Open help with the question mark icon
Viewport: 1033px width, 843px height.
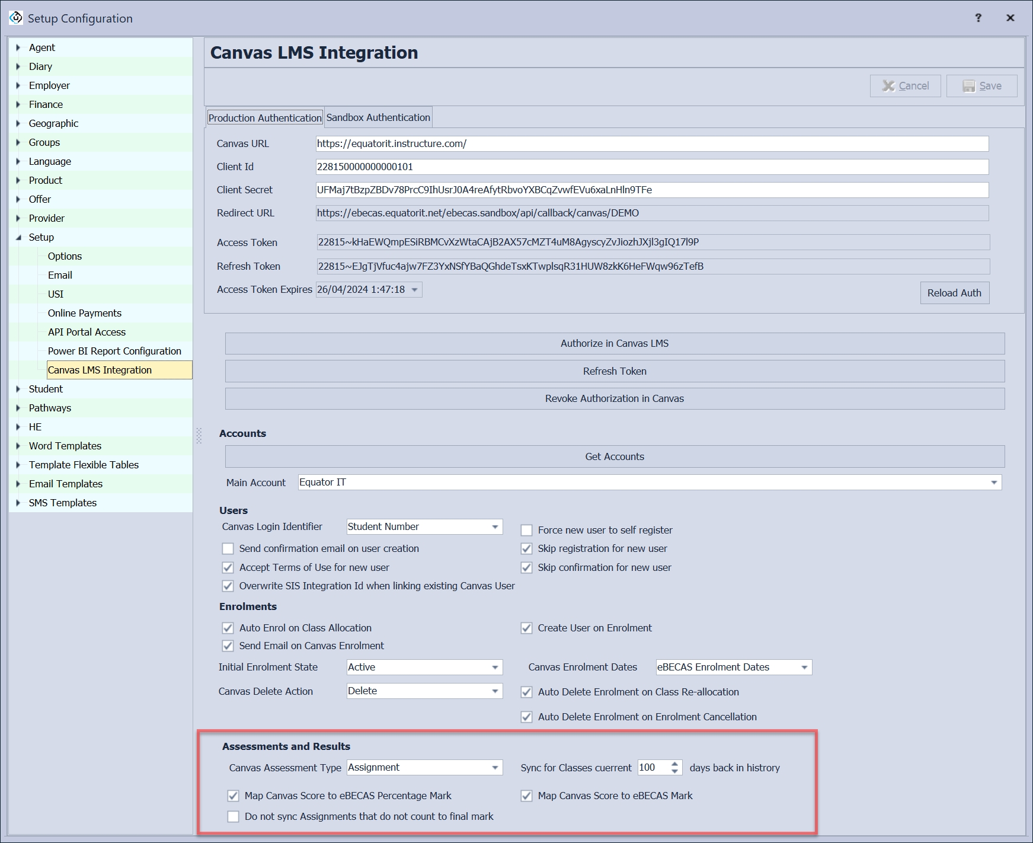point(978,18)
